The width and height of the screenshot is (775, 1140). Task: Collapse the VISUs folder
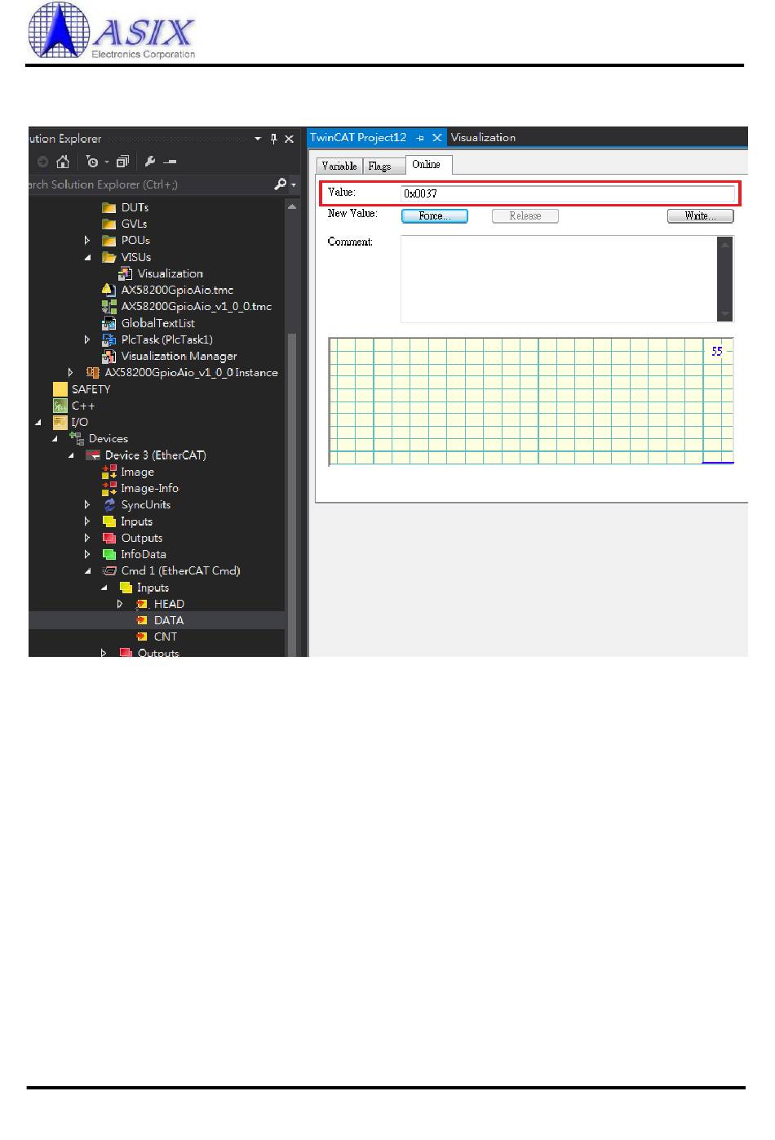pyautogui.click(x=87, y=257)
